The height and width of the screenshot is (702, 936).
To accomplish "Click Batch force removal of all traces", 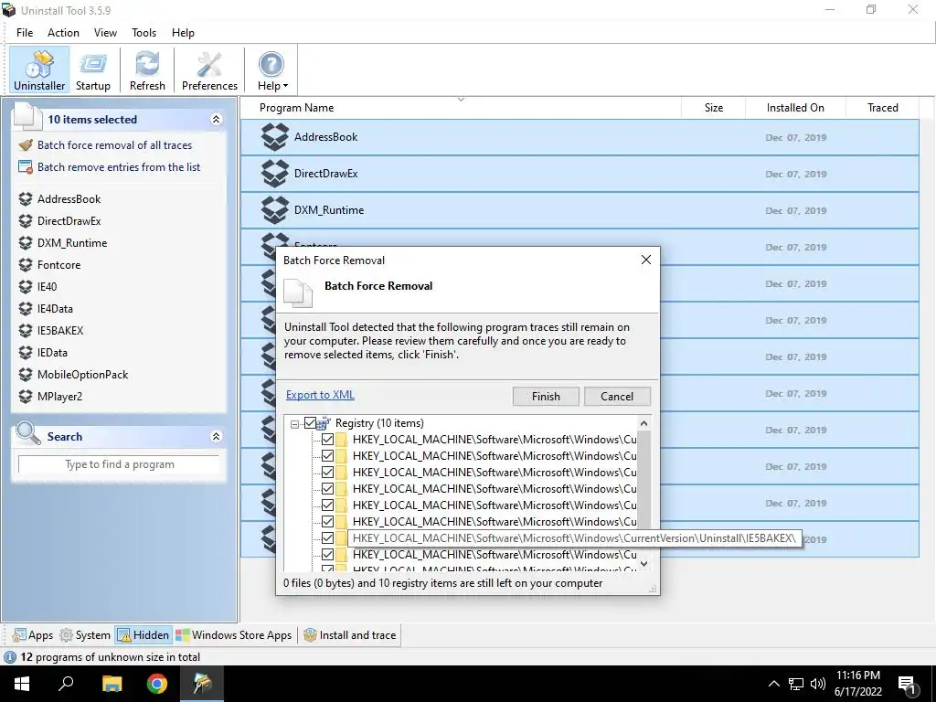I will coord(114,145).
